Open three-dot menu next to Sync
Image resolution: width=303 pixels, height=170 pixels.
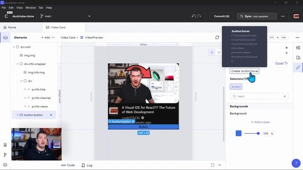283,16
